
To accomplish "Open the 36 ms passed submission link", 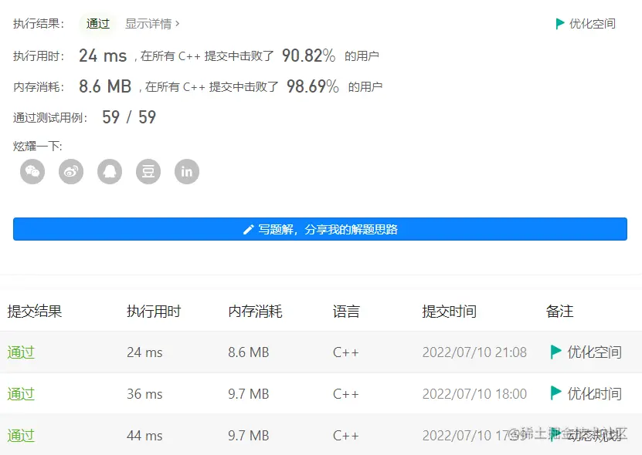I will pyautogui.click(x=21, y=394).
